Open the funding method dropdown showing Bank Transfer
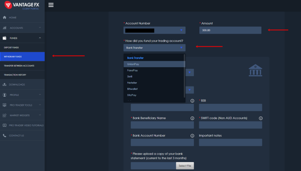This screenshot has width=301, height=171. pyautogui.click(x=154, y=48)
